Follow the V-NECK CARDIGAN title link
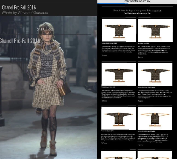The height and width of the screenshot is (160, 177). pyautogui.click(x=107, y=131)
